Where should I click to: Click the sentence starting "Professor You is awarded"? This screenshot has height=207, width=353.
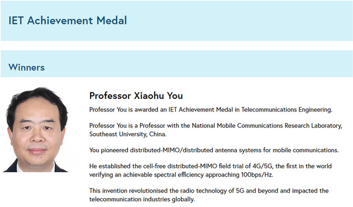pos(210,110)
